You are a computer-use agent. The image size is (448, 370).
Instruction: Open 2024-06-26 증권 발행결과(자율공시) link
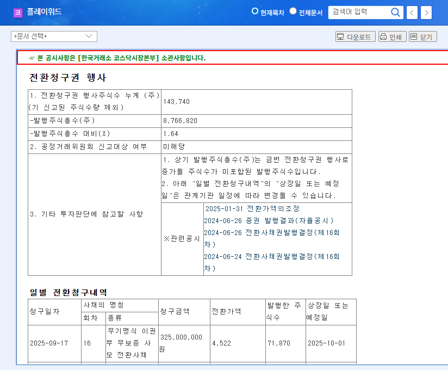pyautogui.click(x=269, y=221)
